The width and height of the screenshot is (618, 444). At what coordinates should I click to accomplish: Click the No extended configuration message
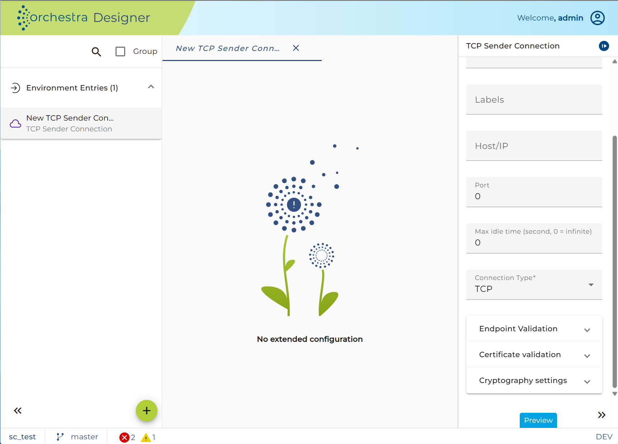(x=310, y=339)
